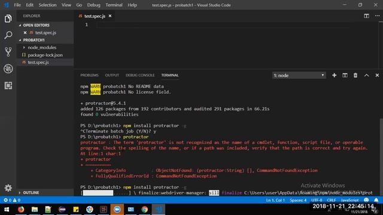Close test.spec.js in Open Editors list
This screenshot has width=383, height=215.
[x=25, y=32]
